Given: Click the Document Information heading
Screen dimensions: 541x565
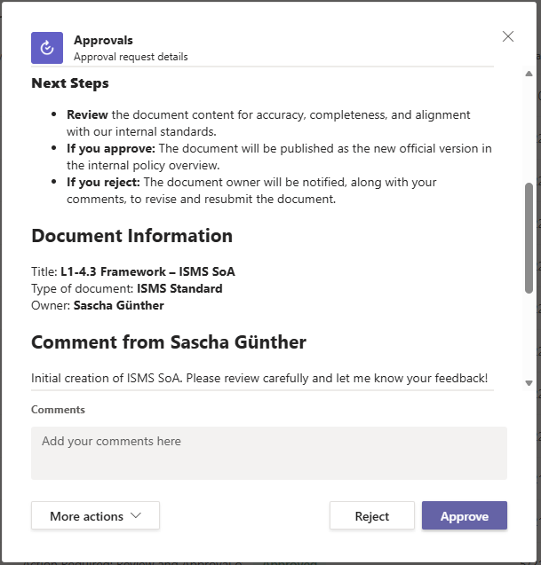Looking at the screenshot, I should coord(132,236).
